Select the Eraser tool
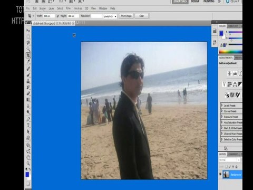253x190 pixels. click(28, 93)
